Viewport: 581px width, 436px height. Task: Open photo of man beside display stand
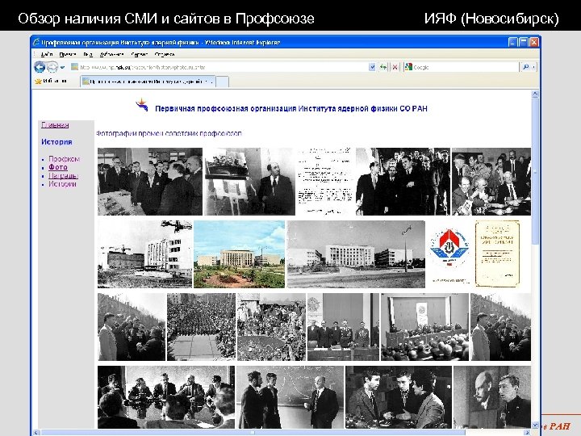[250, 182]
